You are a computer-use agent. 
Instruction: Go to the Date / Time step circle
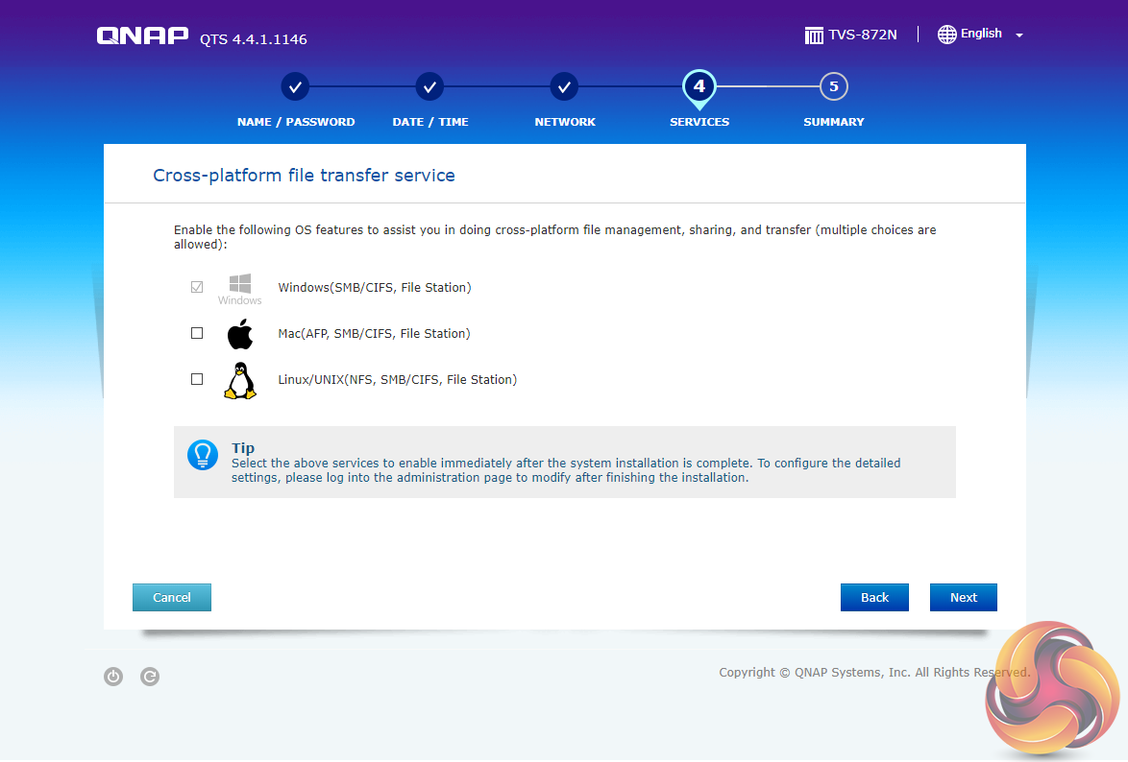pos(429,87)
